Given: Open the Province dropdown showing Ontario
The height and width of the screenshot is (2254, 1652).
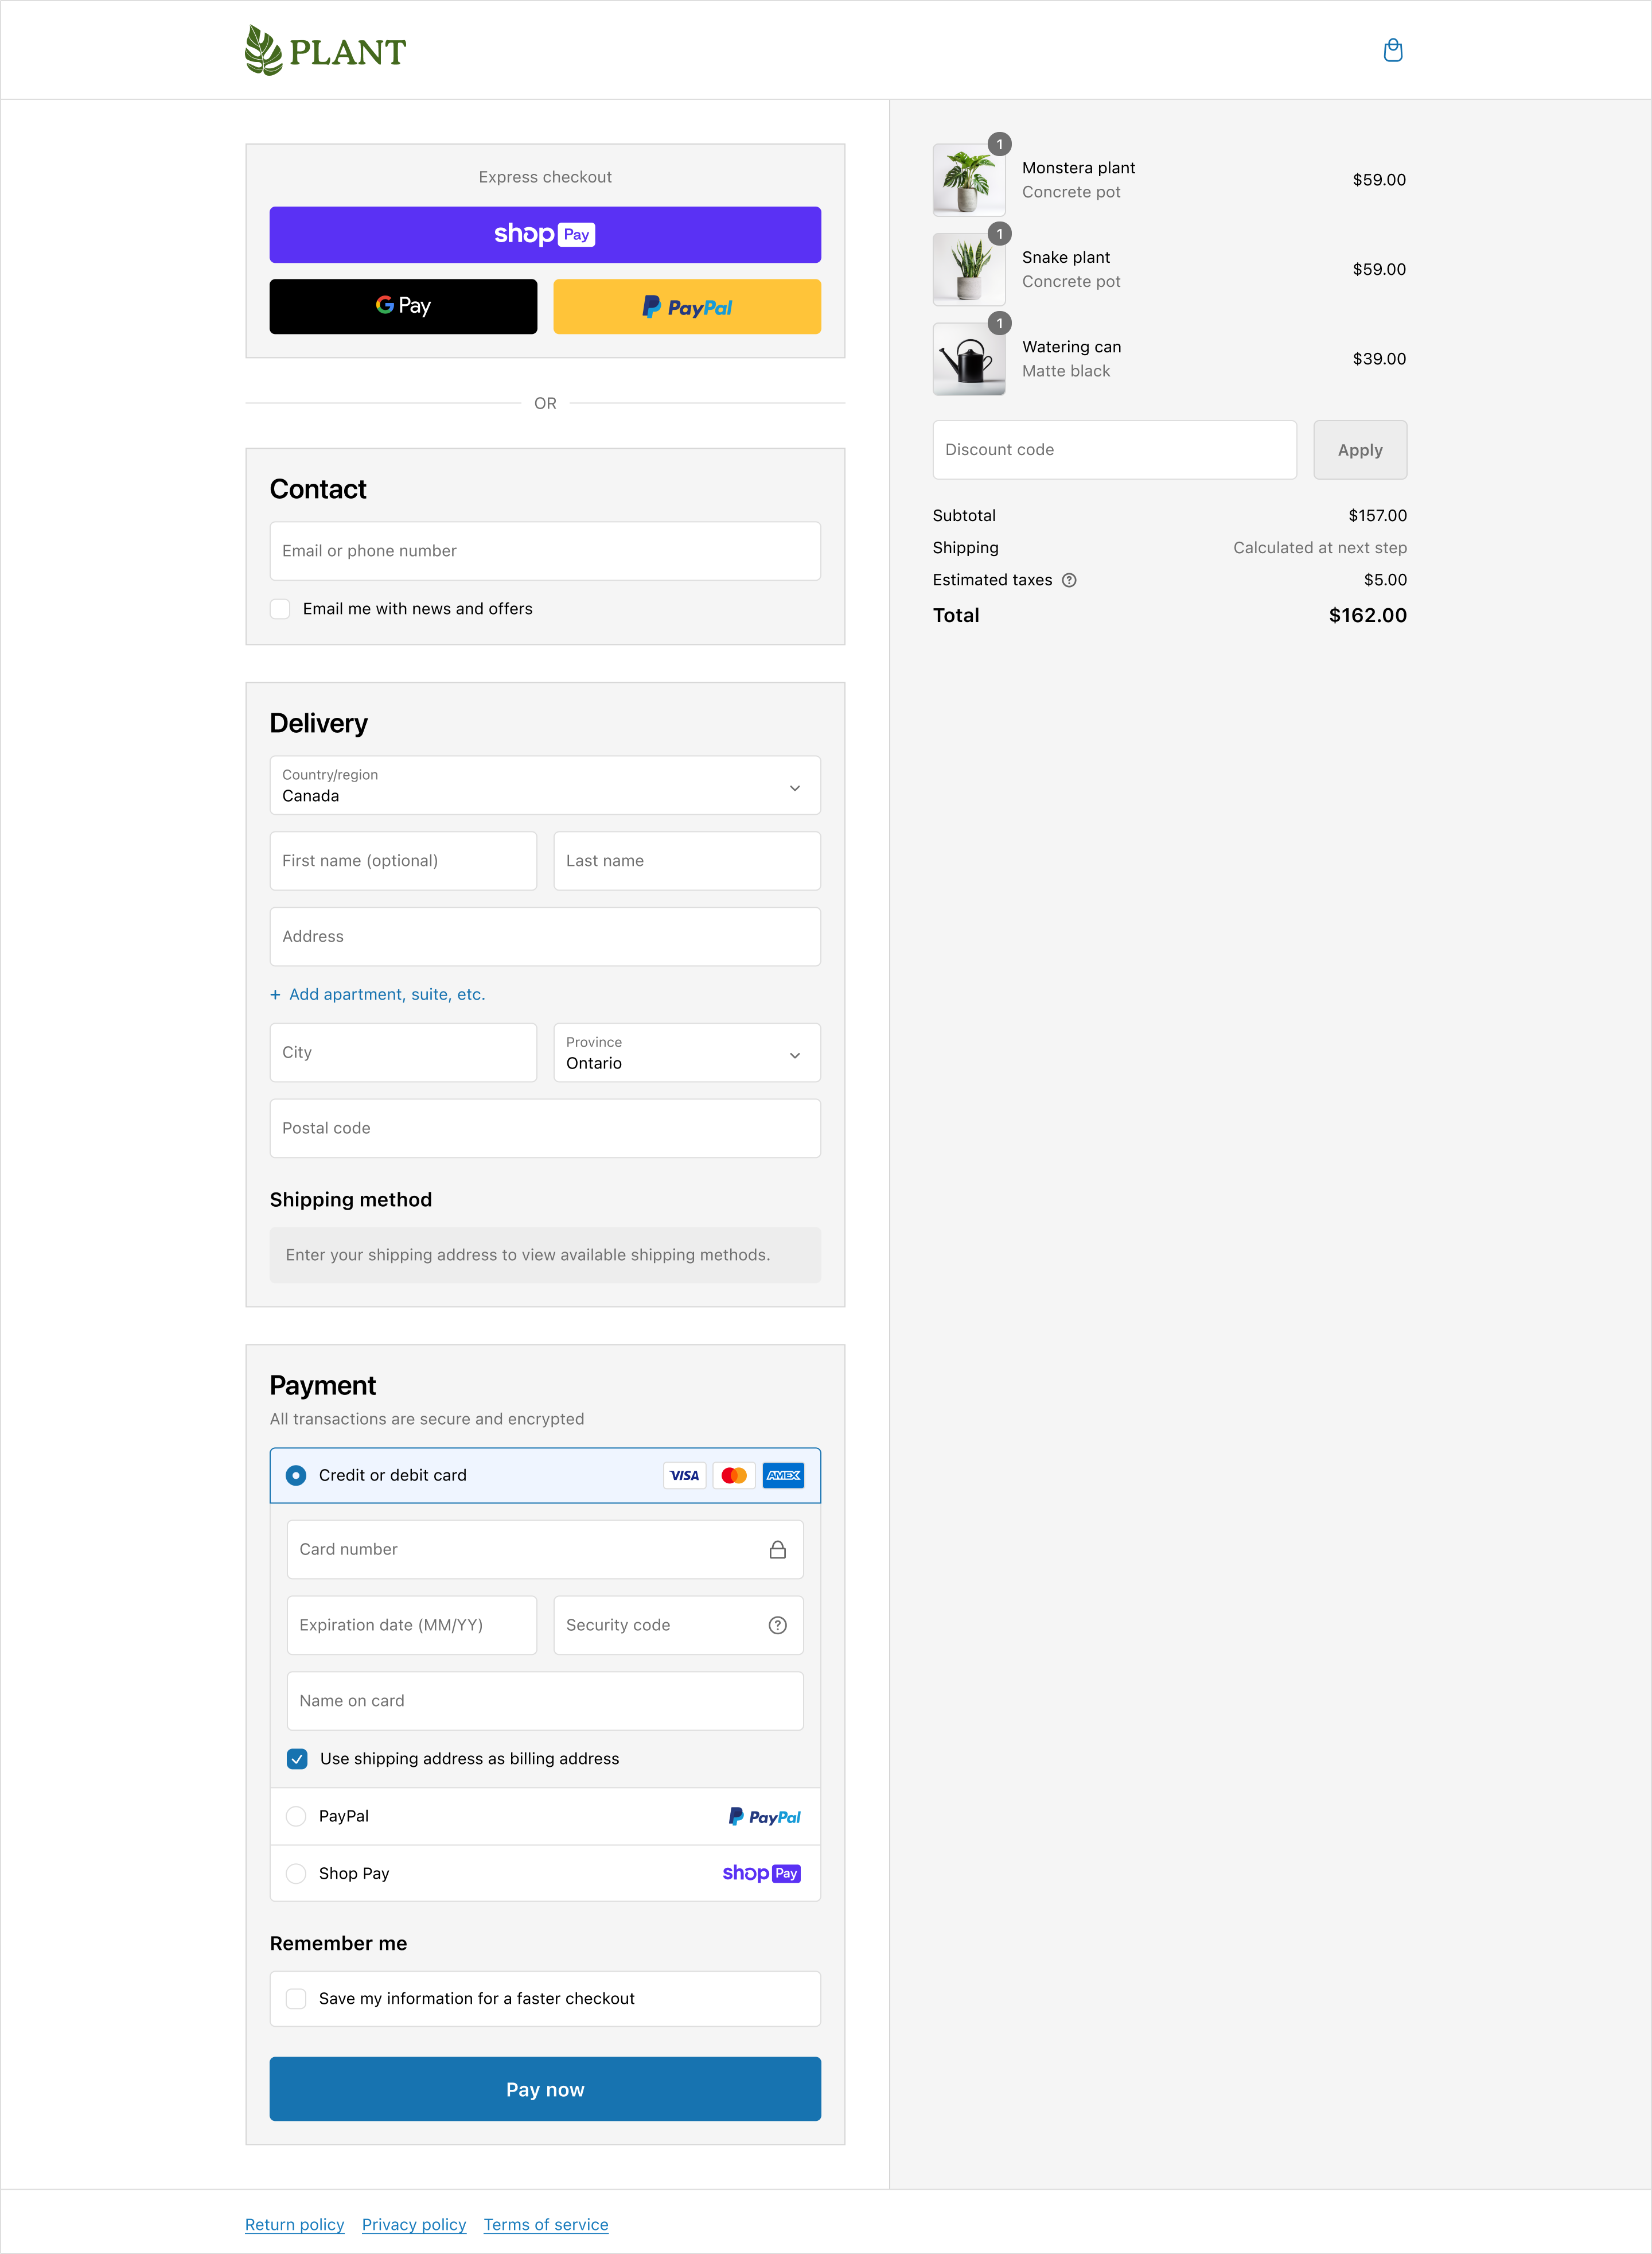Looking at the screenshot, I should click(x=687, y=1052).
